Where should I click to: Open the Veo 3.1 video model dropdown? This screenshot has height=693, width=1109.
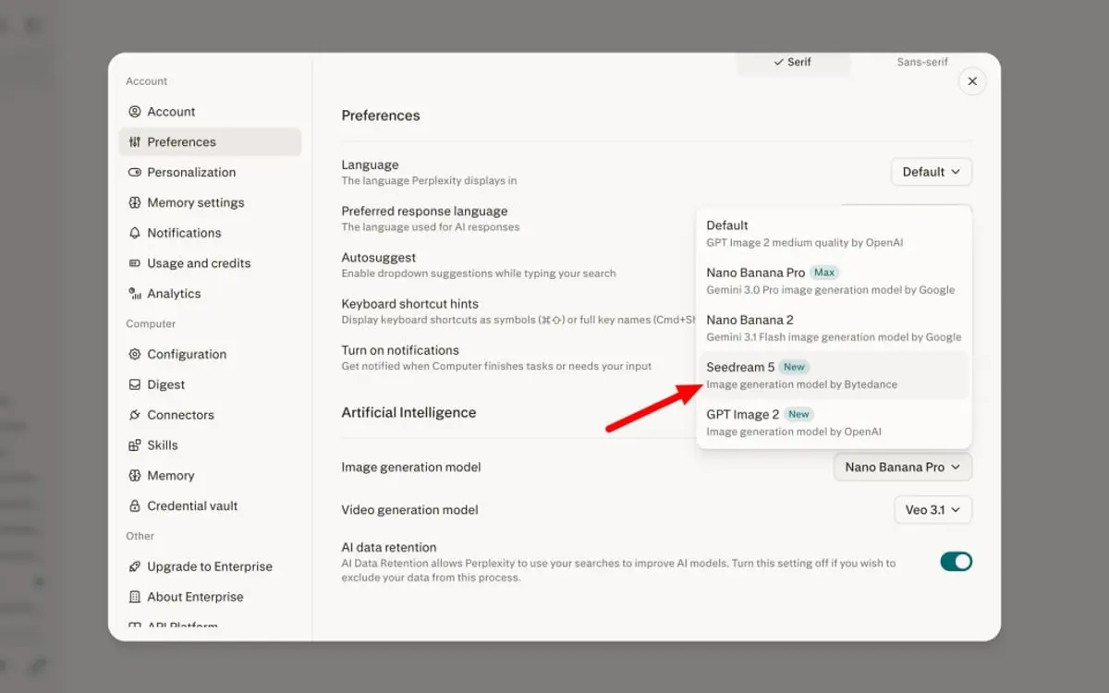933,510
